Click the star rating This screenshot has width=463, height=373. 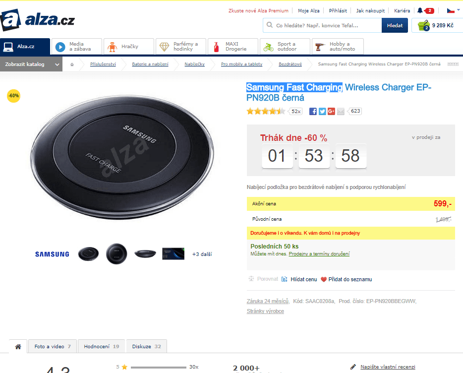(266, 111)
